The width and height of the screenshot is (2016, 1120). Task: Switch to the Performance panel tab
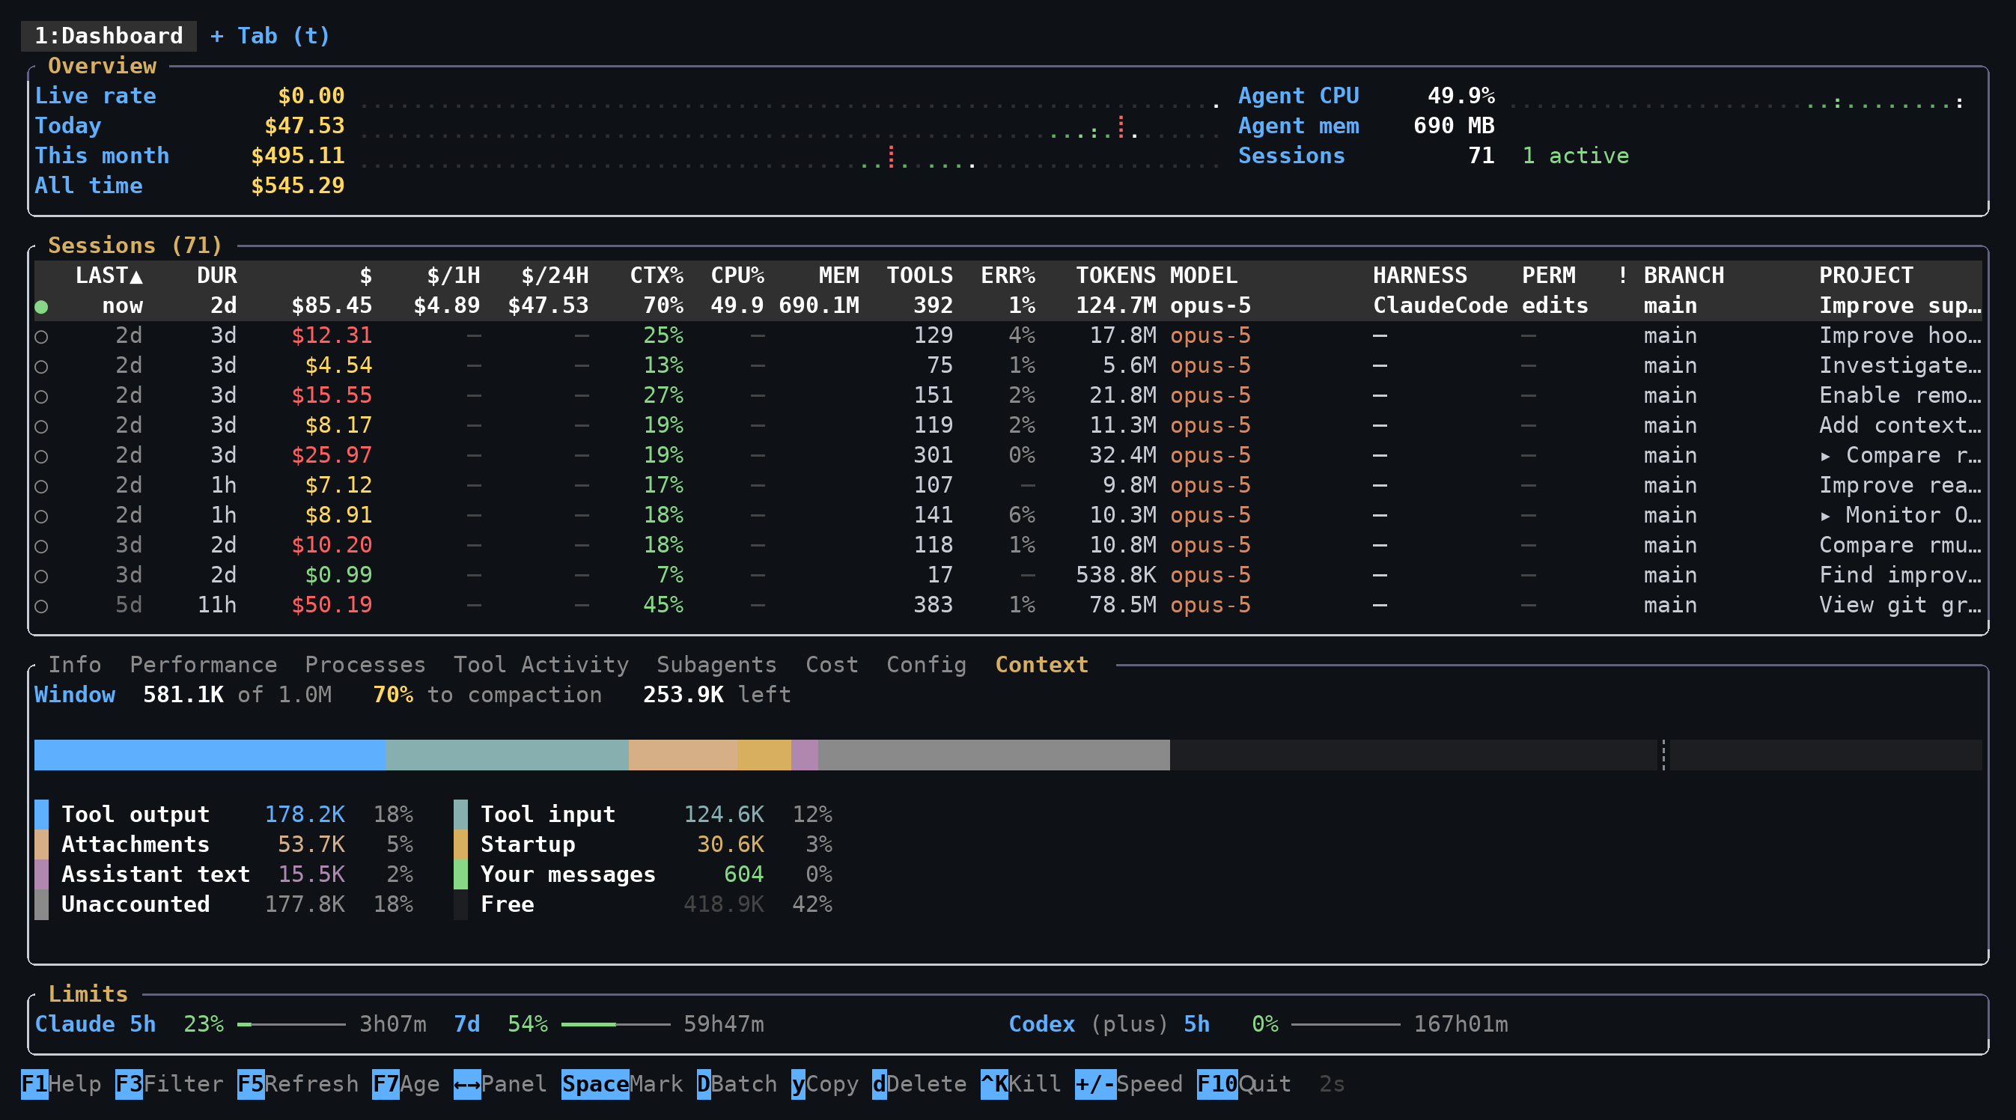pyautogui.click(x=204, y=665)
